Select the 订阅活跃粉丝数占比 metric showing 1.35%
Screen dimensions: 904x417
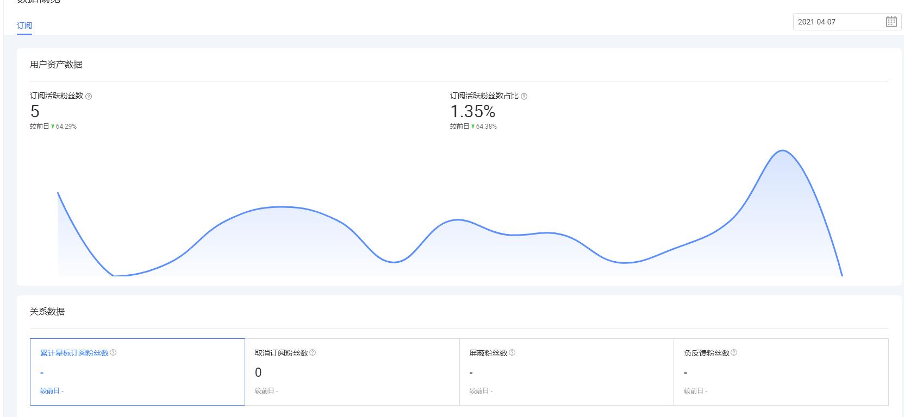click(x=472, y=111)
